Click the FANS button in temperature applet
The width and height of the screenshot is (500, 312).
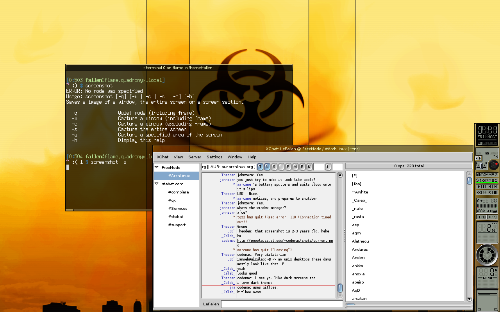(481, 217)
